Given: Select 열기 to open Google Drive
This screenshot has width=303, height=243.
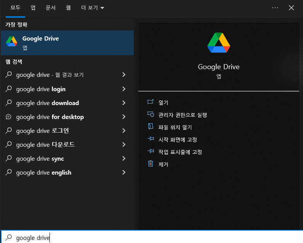Looking at the screenshot, I should (x=163, y=103).
